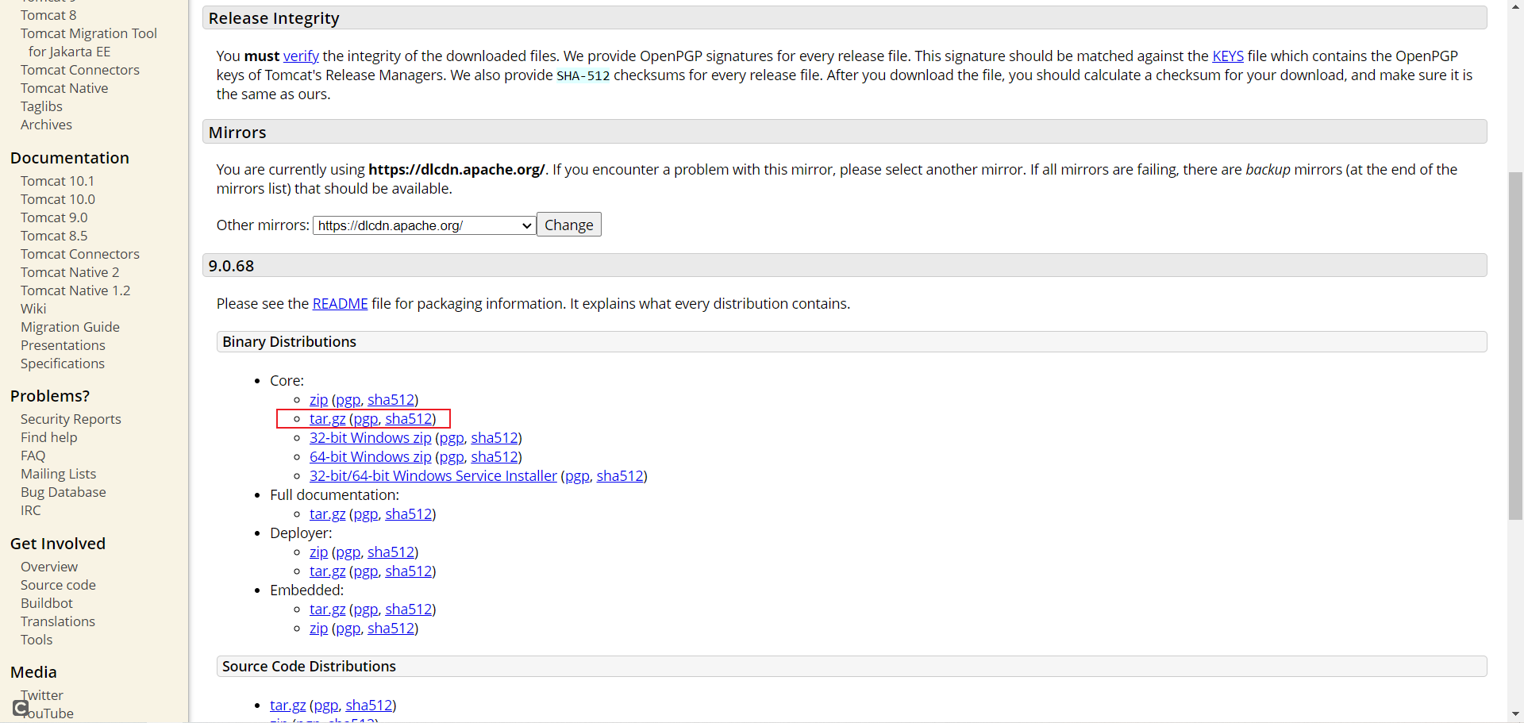
Task: Open sha512 for Embedded zip
Action: click(391, 628)
